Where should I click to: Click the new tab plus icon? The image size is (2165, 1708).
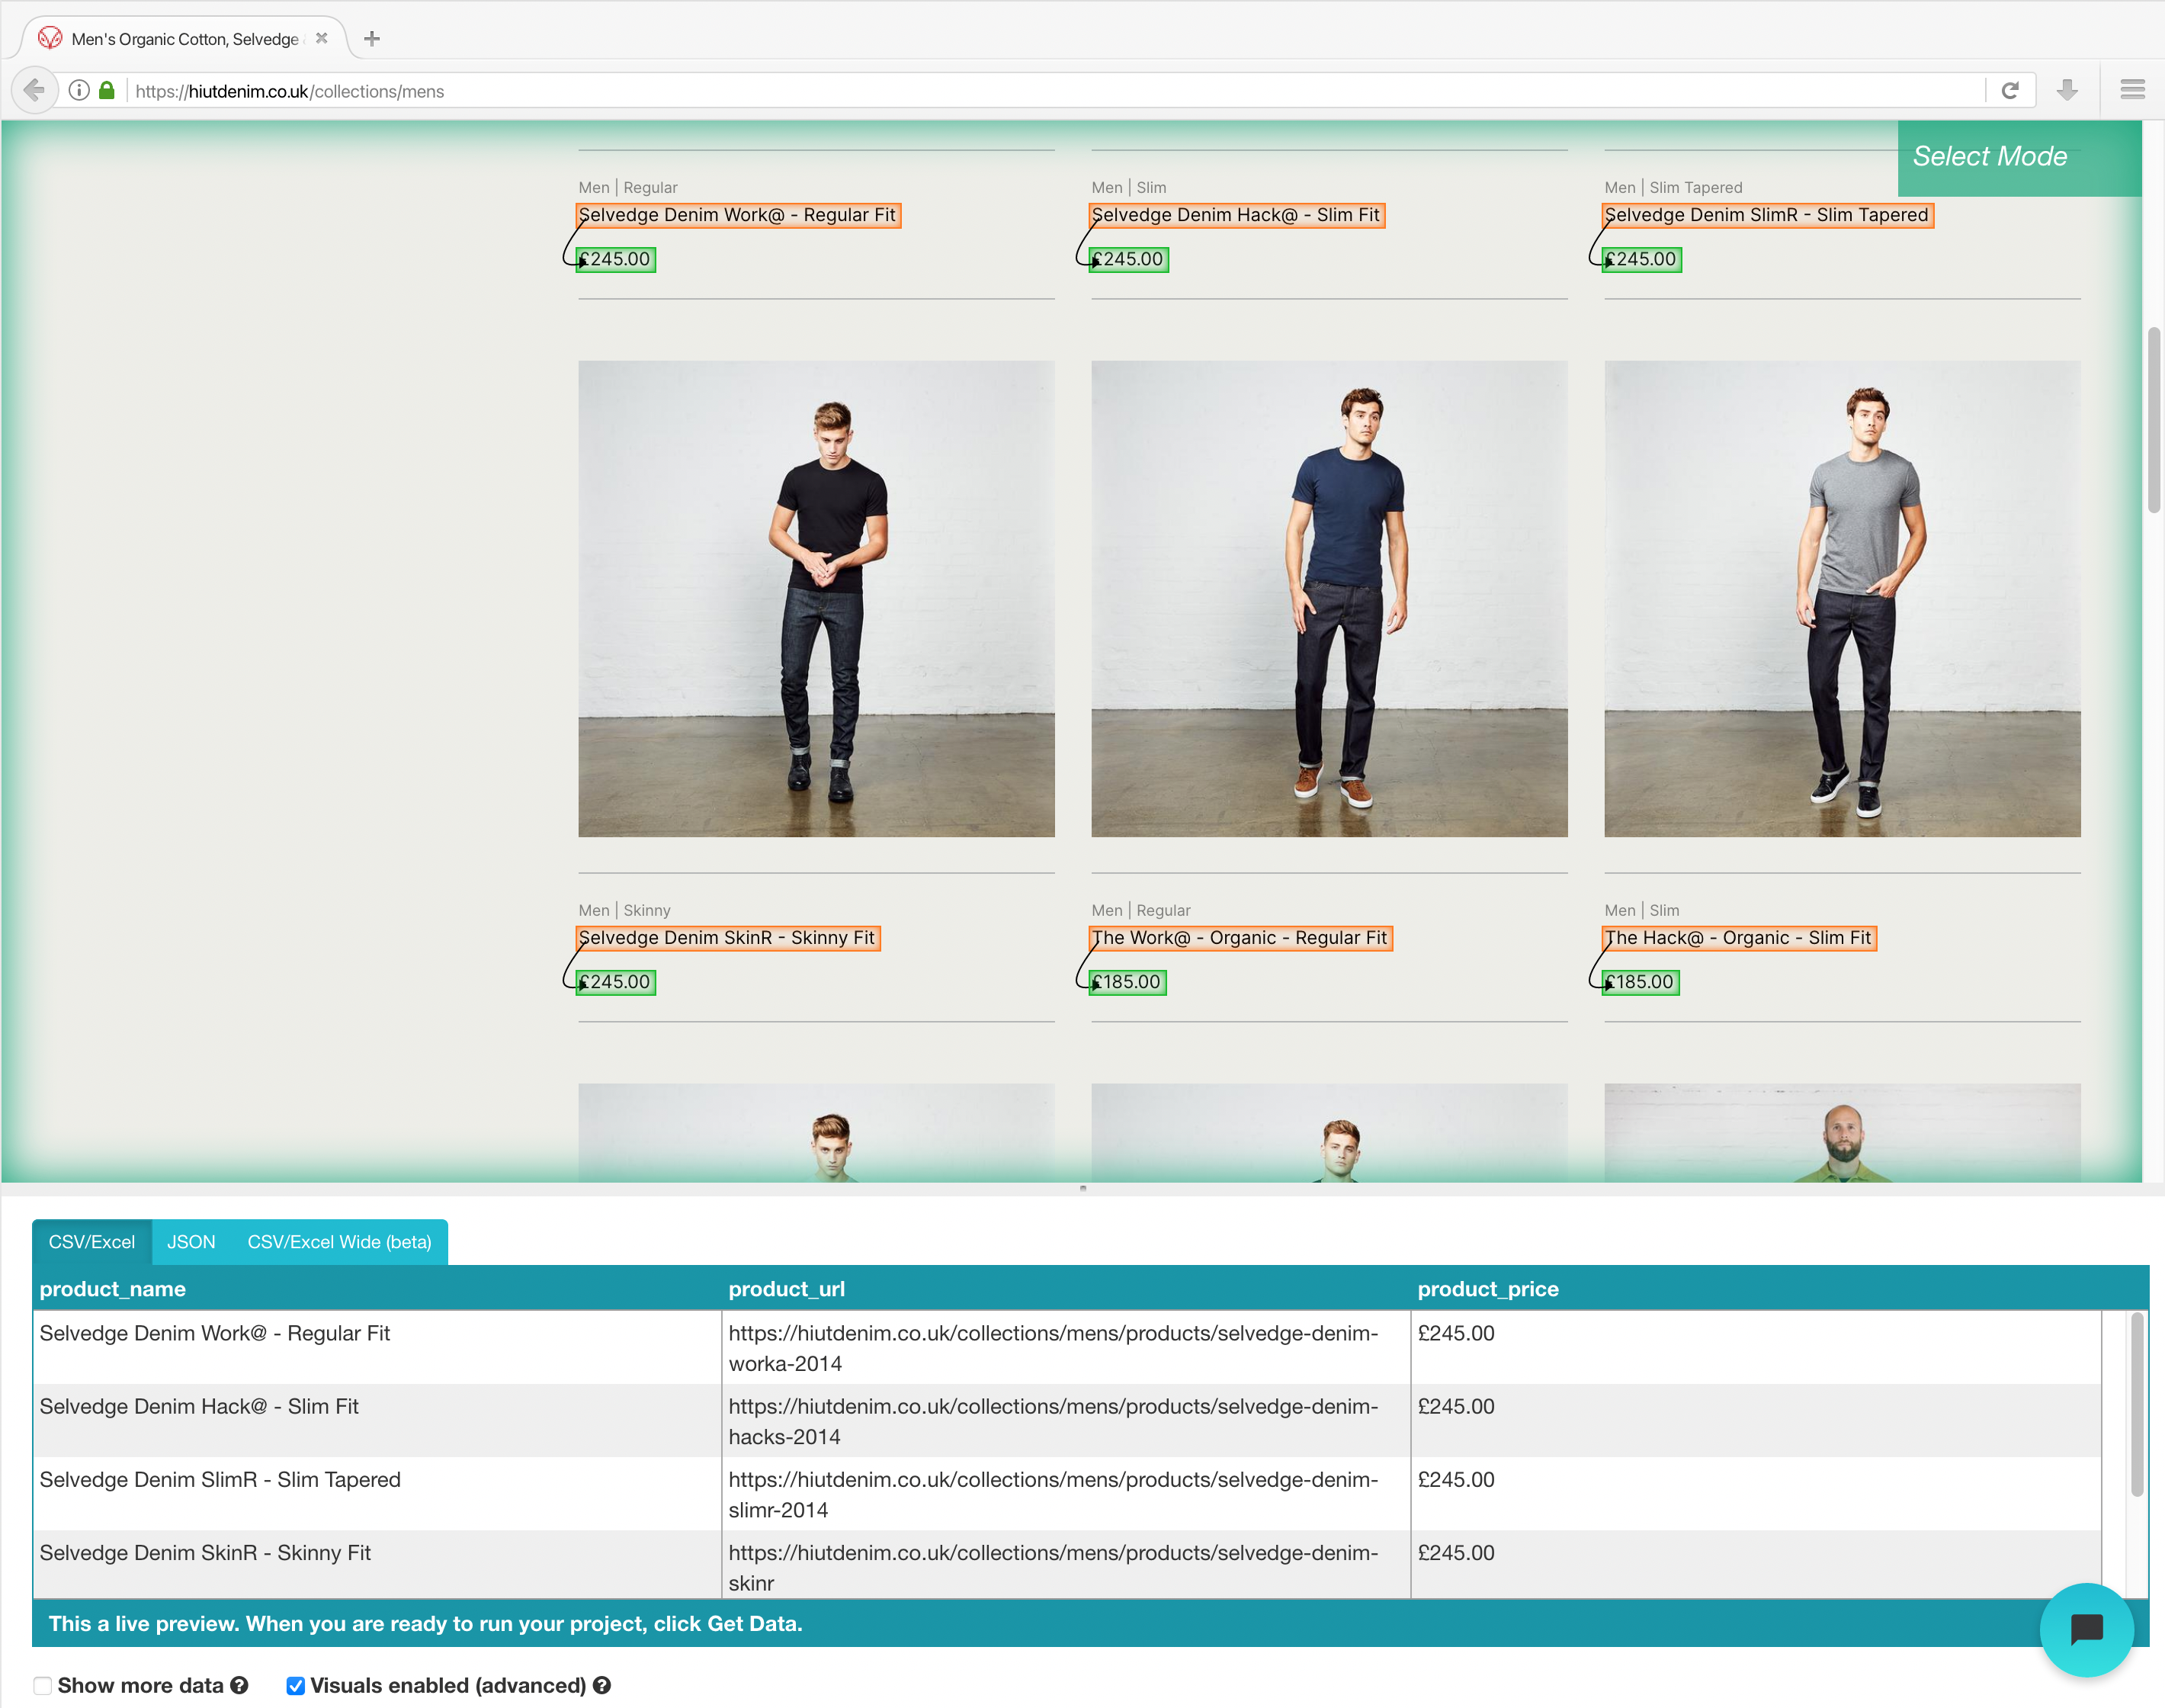click(x=370, y=30)
